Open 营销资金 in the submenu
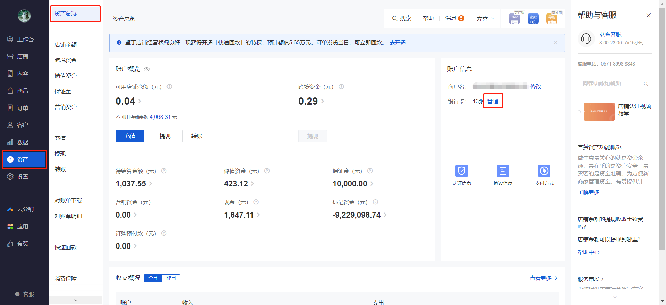The width and height of the screenshot is (666, 305). (66, 107)
